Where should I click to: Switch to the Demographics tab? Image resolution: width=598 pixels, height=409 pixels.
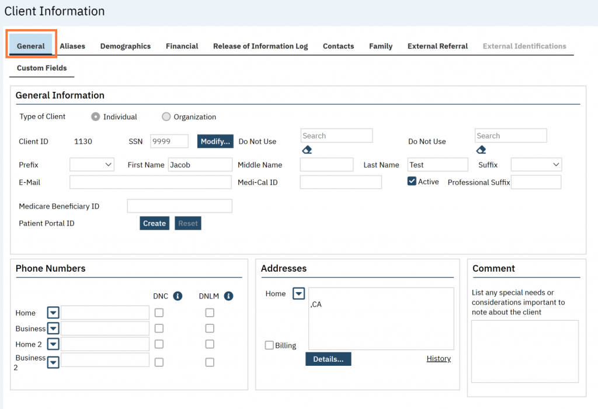pos(125,46)
